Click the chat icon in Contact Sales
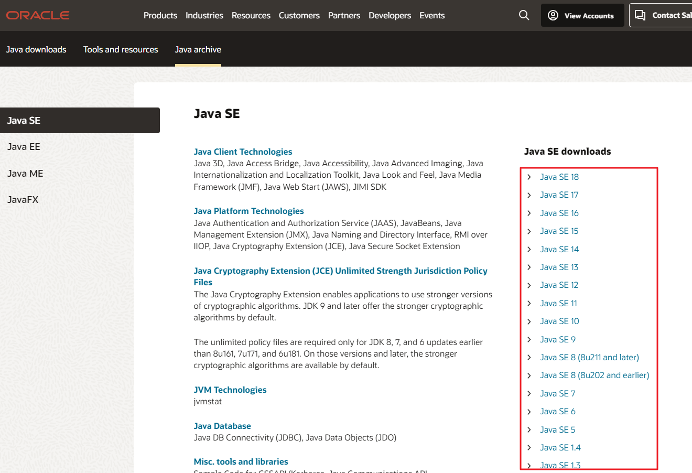The width and height of the screenshot is (692, 473). [x=640, y=15]
